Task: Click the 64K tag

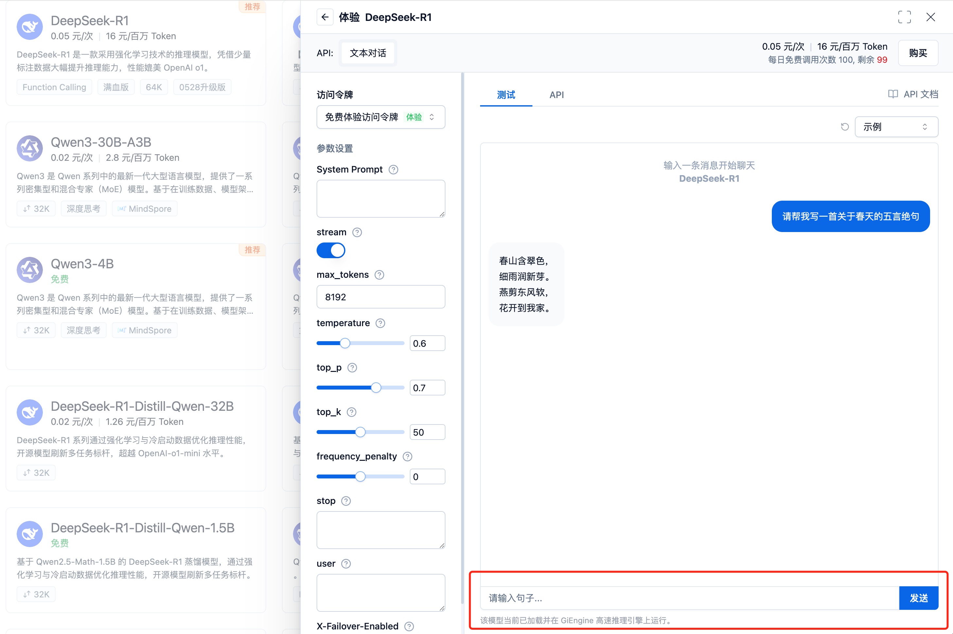Action: pyautogui.click(x=154, y=87)
